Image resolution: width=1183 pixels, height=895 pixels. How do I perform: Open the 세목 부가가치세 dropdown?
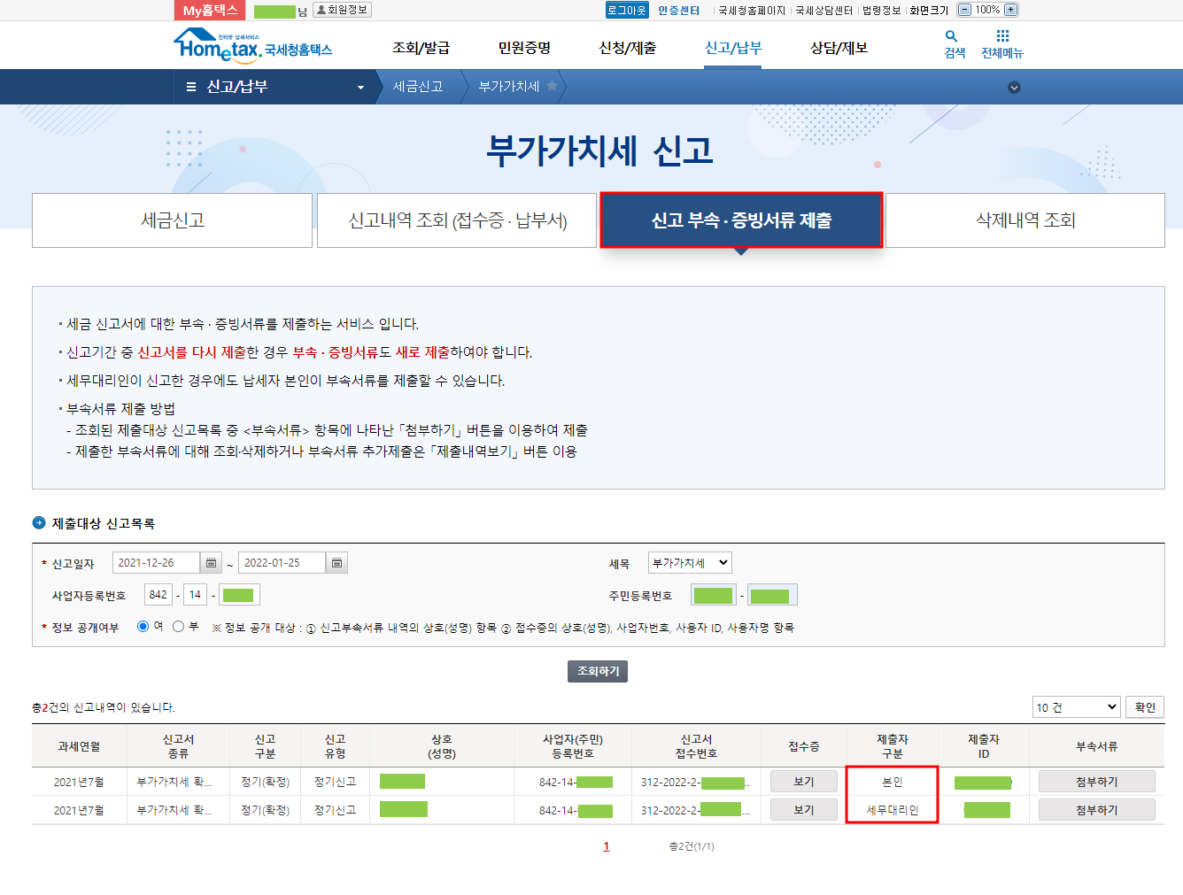[x=690, y=563]
